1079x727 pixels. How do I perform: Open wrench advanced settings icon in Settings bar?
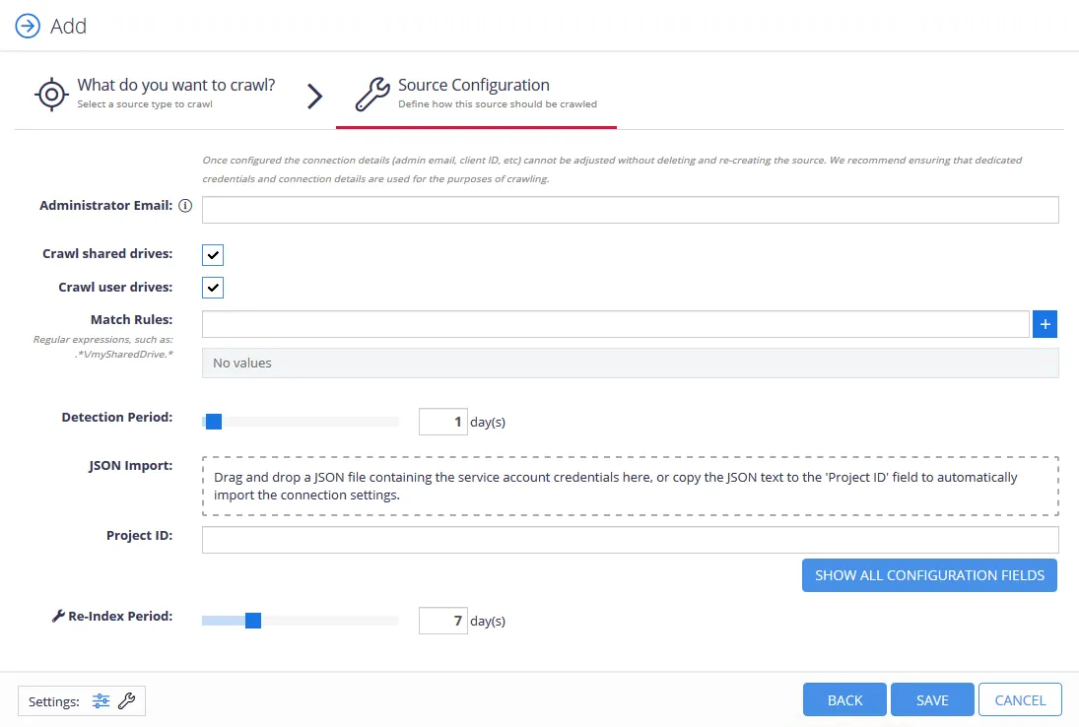click(x=126, y=700)
